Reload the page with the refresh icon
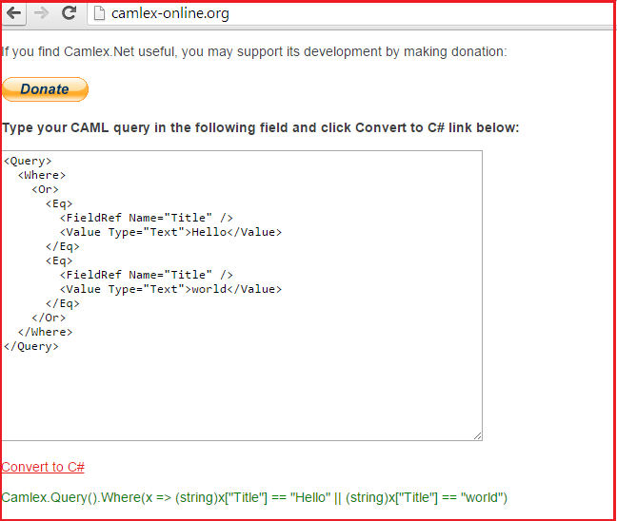 coord(69,13)
